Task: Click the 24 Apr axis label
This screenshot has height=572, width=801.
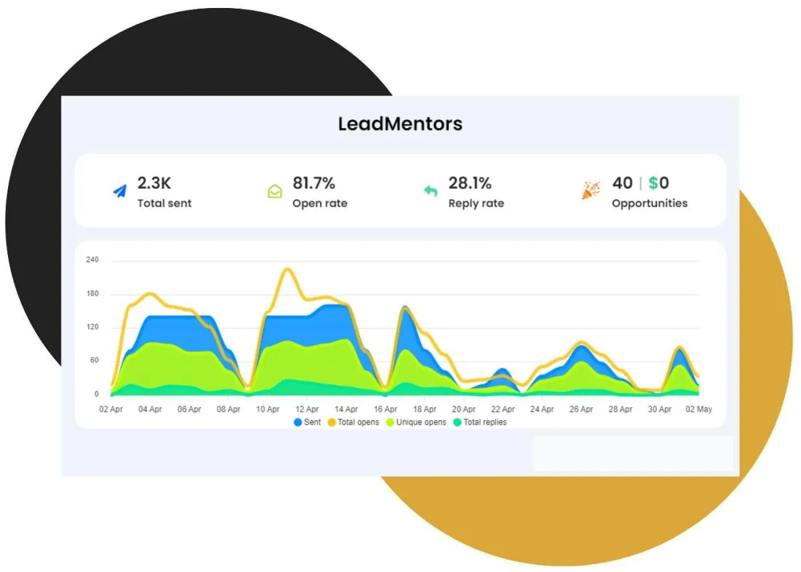Action: pos(542,410)
